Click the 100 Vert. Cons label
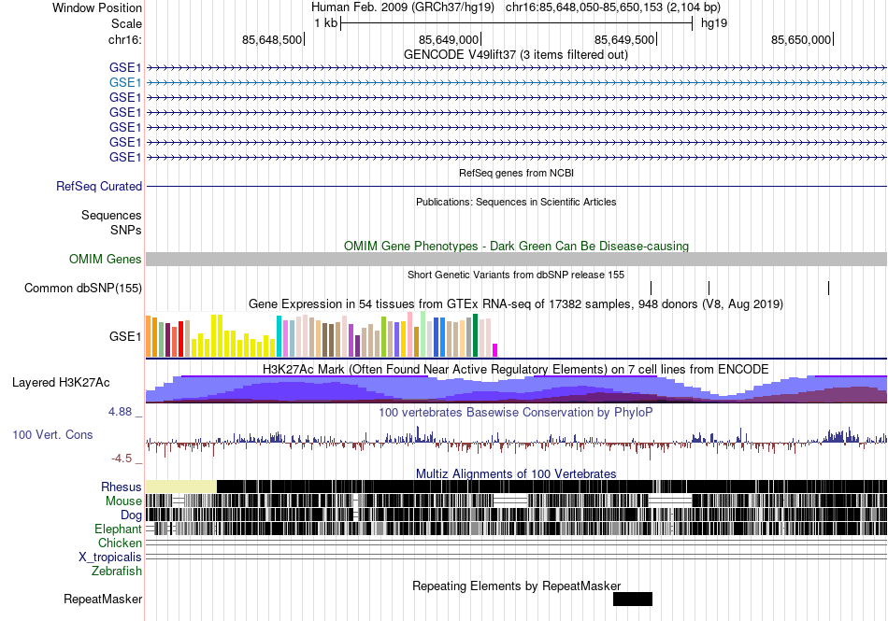Viewport: 888px width, 621px height. pyautogui.click(x=52, y=435)
